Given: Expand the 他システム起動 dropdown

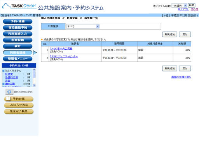Looking at the screenshot, I should point(179,5).
